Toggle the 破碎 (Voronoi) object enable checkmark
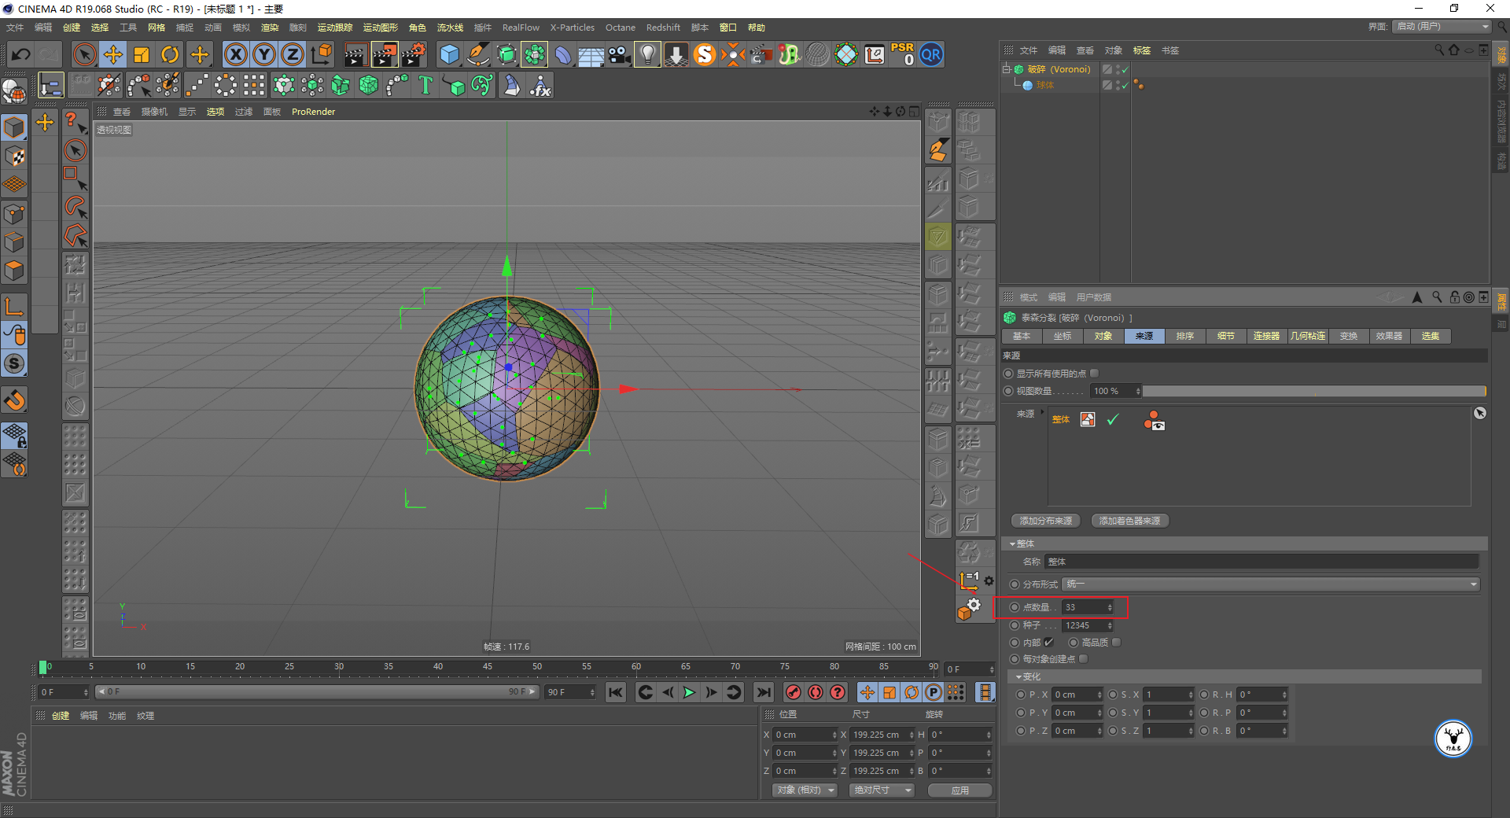The width and height of the screenshot is (1510, 818). tap(1125, 69)
